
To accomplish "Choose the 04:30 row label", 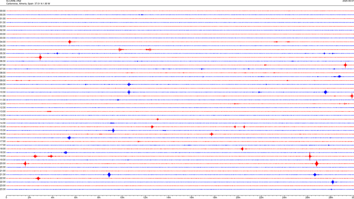I will click(x=3, y=46).
